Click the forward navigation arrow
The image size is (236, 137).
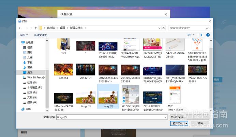click(x=26, y=28)
